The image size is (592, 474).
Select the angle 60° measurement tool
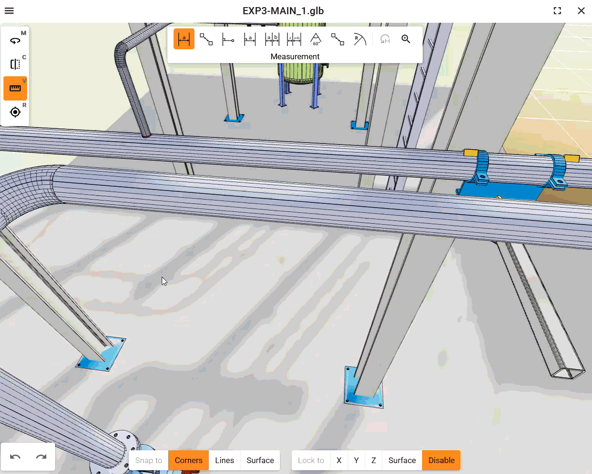[x=316, y=39]
